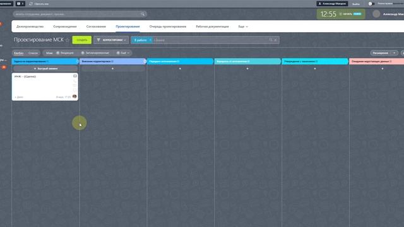The image size is (404, 227).
Task: Open the Расширения dropdown arrow
Action: (x=395, y=53)
